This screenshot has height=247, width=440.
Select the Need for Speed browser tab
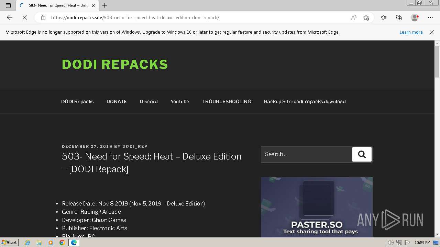pos(58,5)
